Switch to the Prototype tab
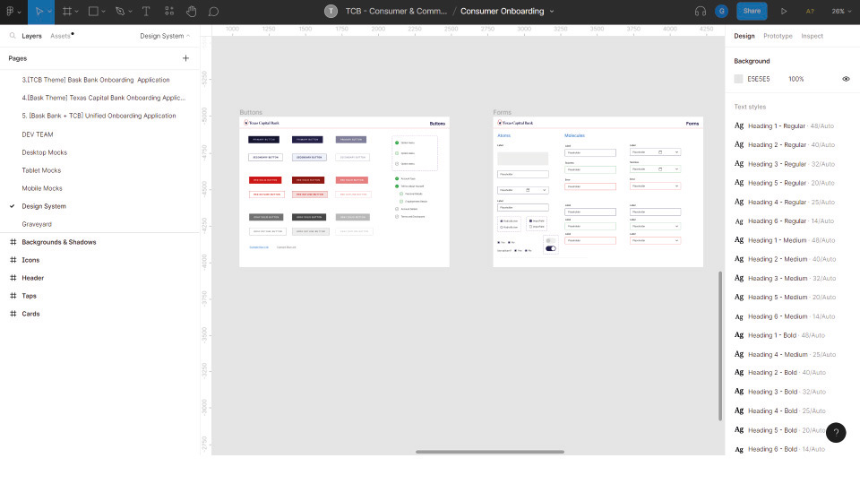860x484 pixels. click(x=778, y=36)
